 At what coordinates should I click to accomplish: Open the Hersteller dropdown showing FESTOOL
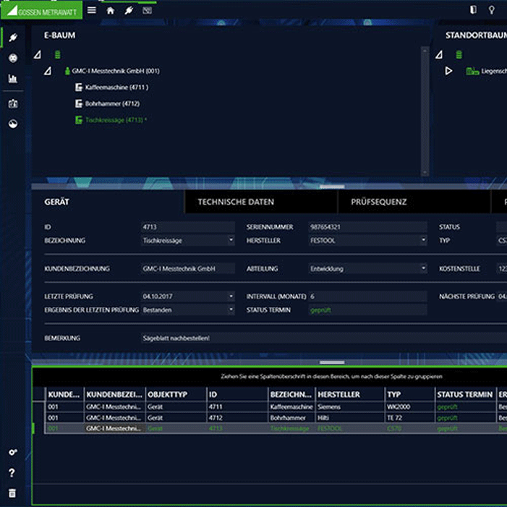(423, 241)
